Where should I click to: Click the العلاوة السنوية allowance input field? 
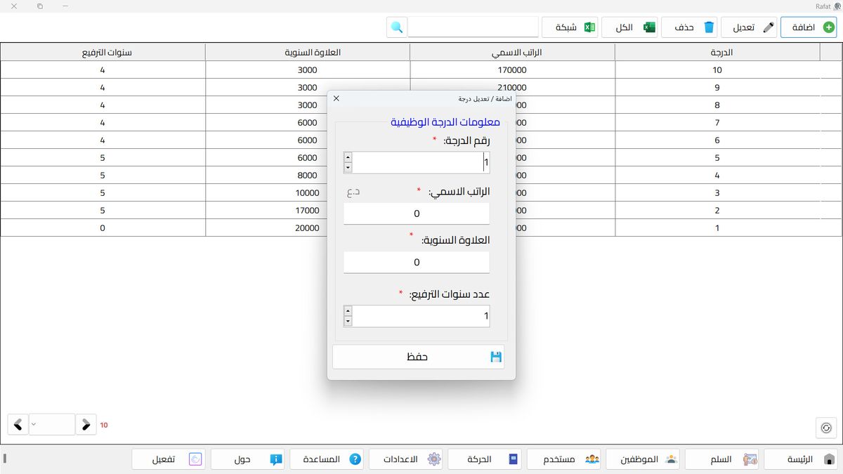point(417,262)
